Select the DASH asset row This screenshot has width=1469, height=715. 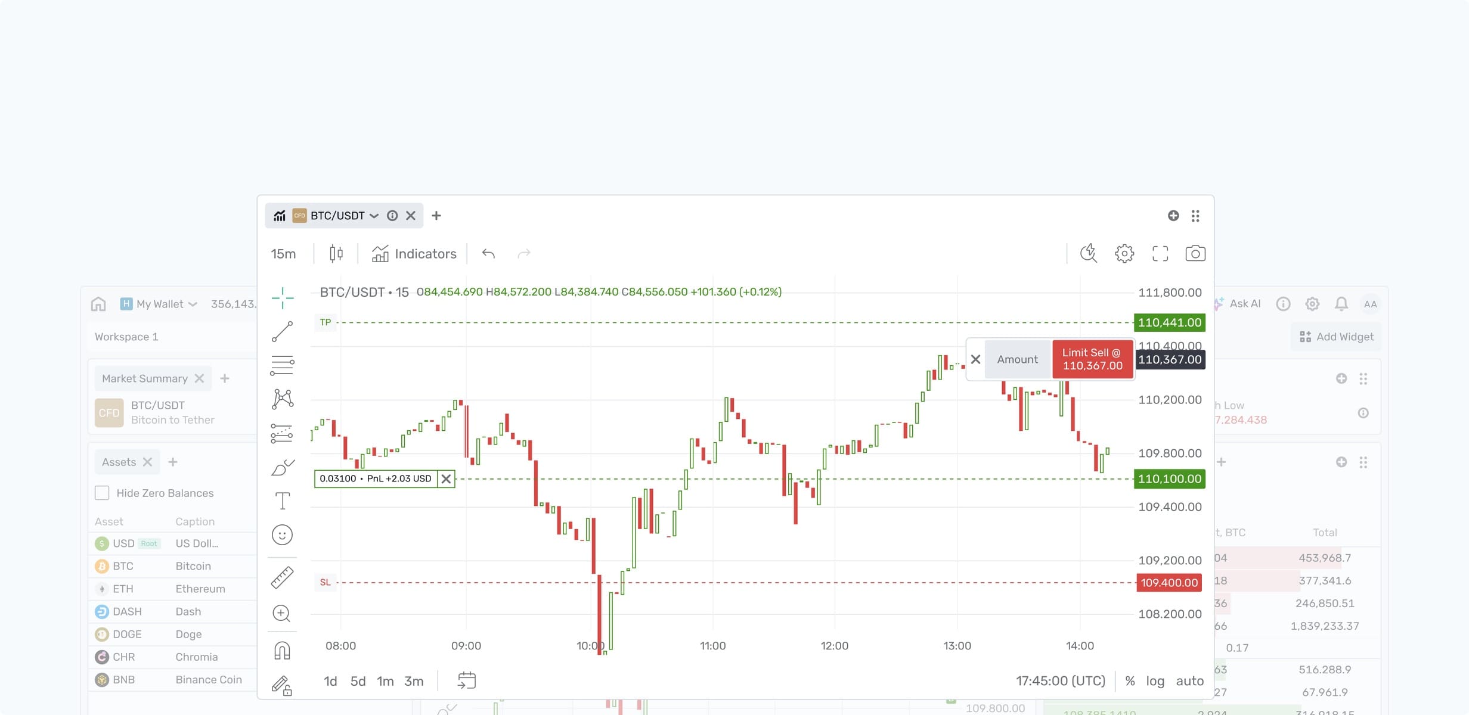coord(173,611)
